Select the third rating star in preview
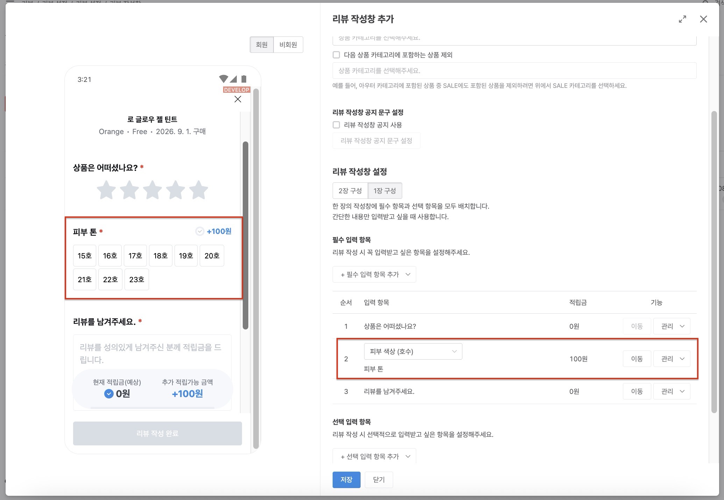This screenshot has height=500, width=724. point(152,190)
